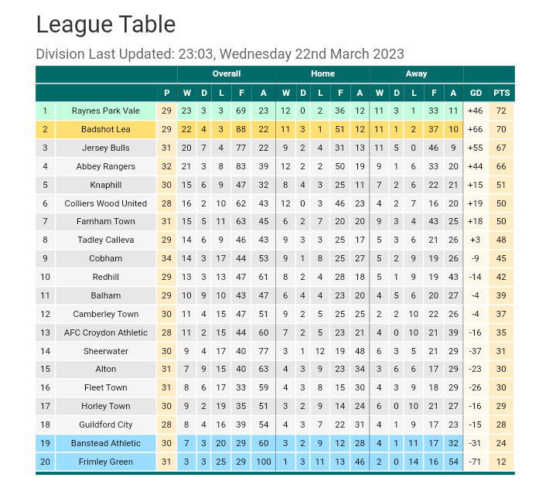
Task: Click Banstead Athletic team name
Action: 106,443
